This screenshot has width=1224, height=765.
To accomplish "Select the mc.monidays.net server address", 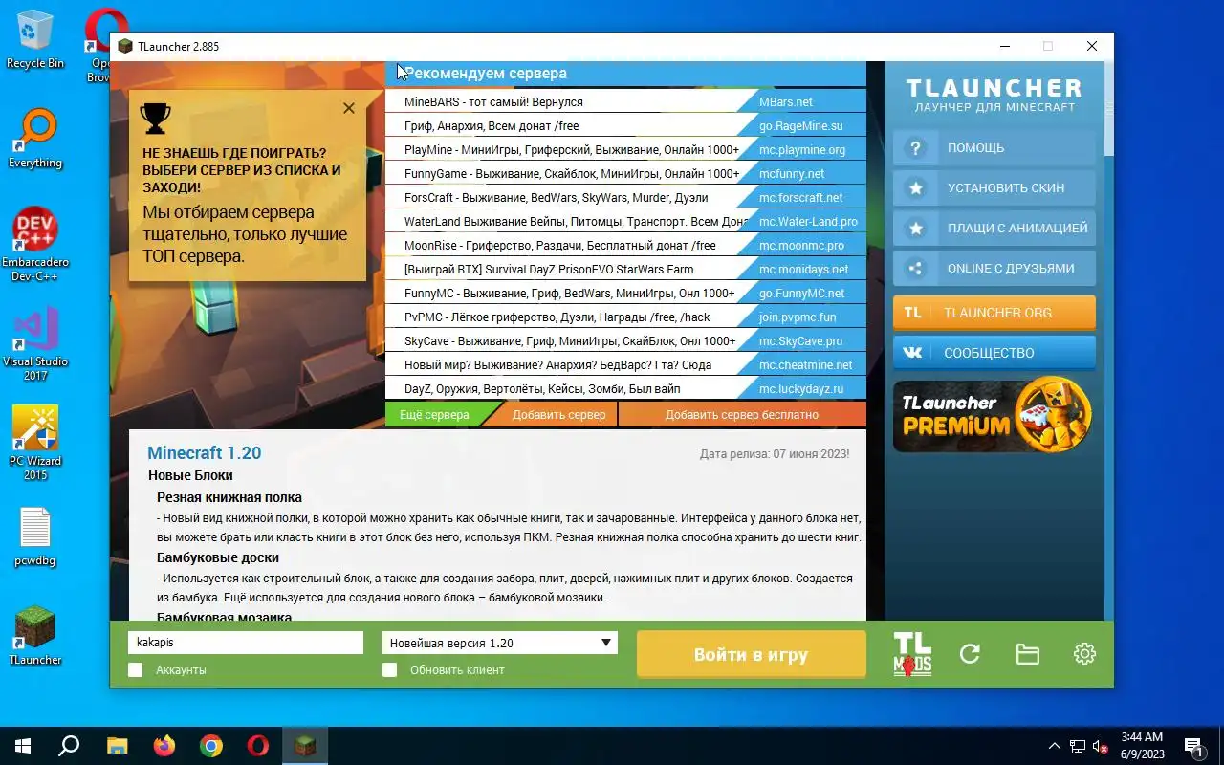I will [x=803, y=270].
